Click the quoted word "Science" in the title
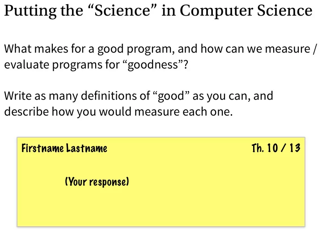 tap(123, 10)
